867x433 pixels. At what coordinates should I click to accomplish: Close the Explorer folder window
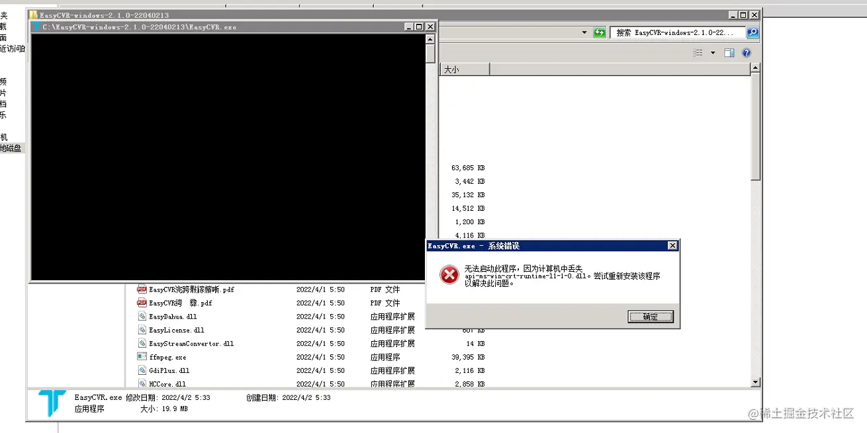click(x=754, y=15)
